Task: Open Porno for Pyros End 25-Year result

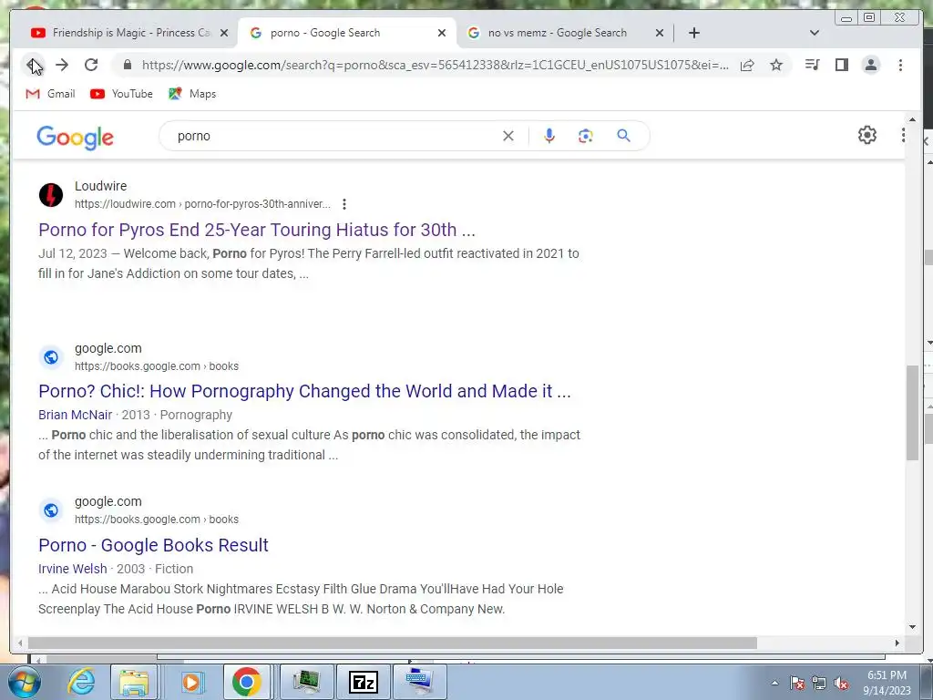Action: coord(257,230)
